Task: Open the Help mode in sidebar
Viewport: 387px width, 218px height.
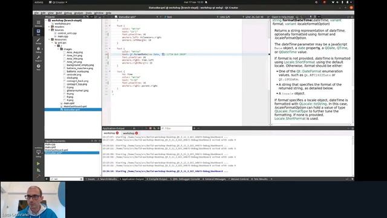Action: 38,67
